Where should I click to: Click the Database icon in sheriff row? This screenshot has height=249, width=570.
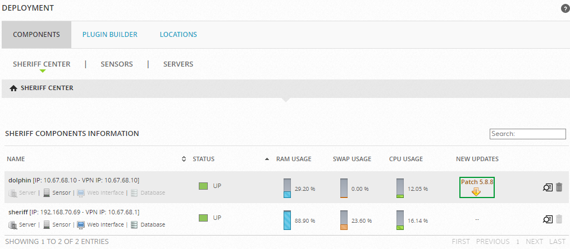(x=134, y=225)
